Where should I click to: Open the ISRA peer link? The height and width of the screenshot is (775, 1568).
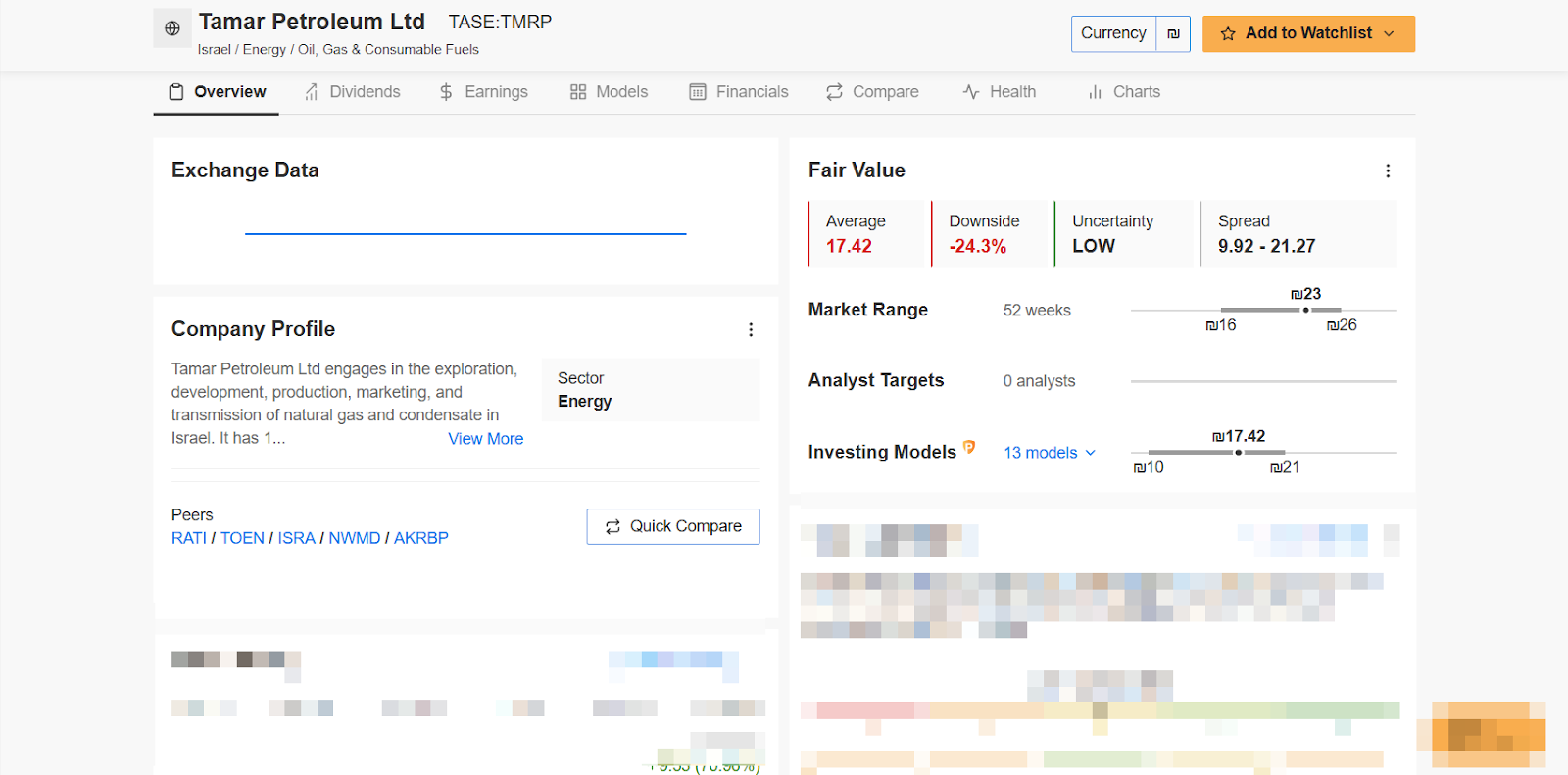296,538
